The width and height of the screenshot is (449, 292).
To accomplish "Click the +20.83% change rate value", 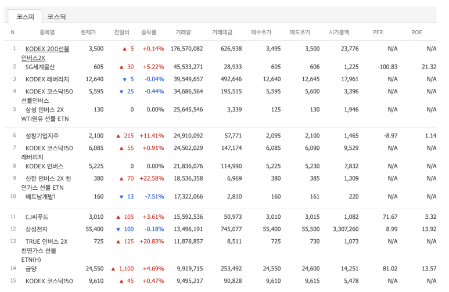I will [152, 241].
